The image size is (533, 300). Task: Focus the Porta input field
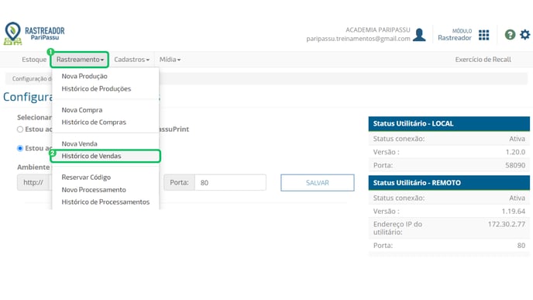[230, 183]
